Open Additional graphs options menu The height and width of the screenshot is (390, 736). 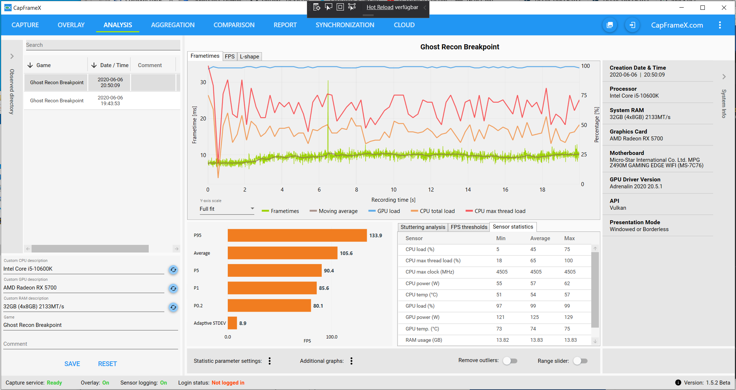pos(351,361)
